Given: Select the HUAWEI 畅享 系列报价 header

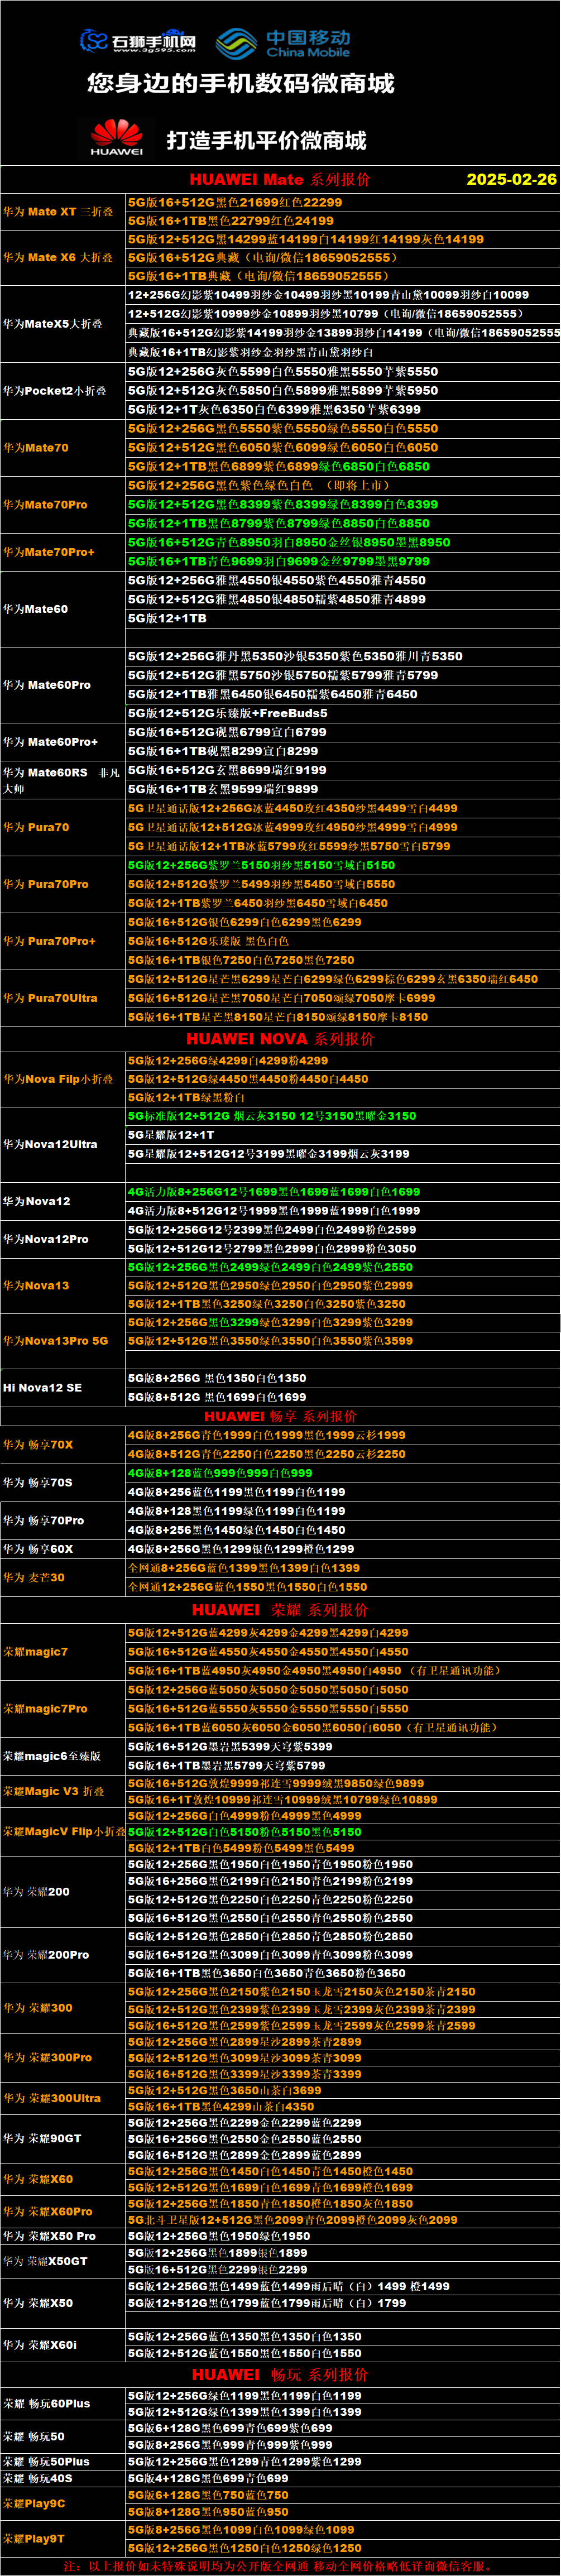Looking at the screenshot, I should tap(280, 1417).
